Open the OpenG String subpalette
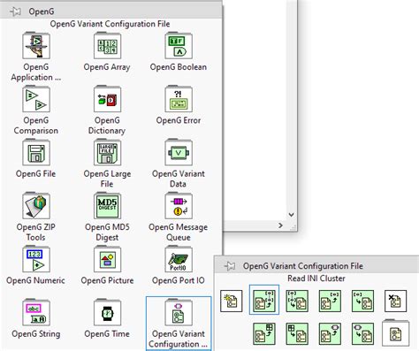The width and height of the screenshot is (419, 351). tap(36, 313)
